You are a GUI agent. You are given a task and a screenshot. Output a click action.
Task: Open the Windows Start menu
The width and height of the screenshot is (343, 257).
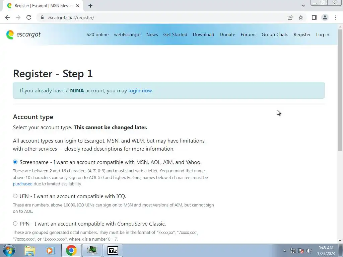pos(9,250)
